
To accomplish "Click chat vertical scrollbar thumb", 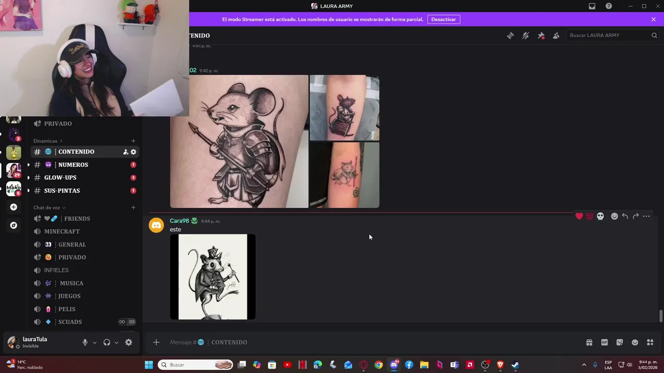I will click(x=660, y=316).
